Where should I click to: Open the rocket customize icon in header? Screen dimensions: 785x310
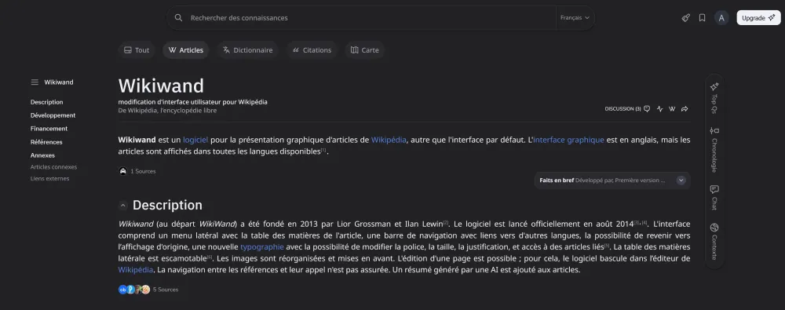coord(686,18)
